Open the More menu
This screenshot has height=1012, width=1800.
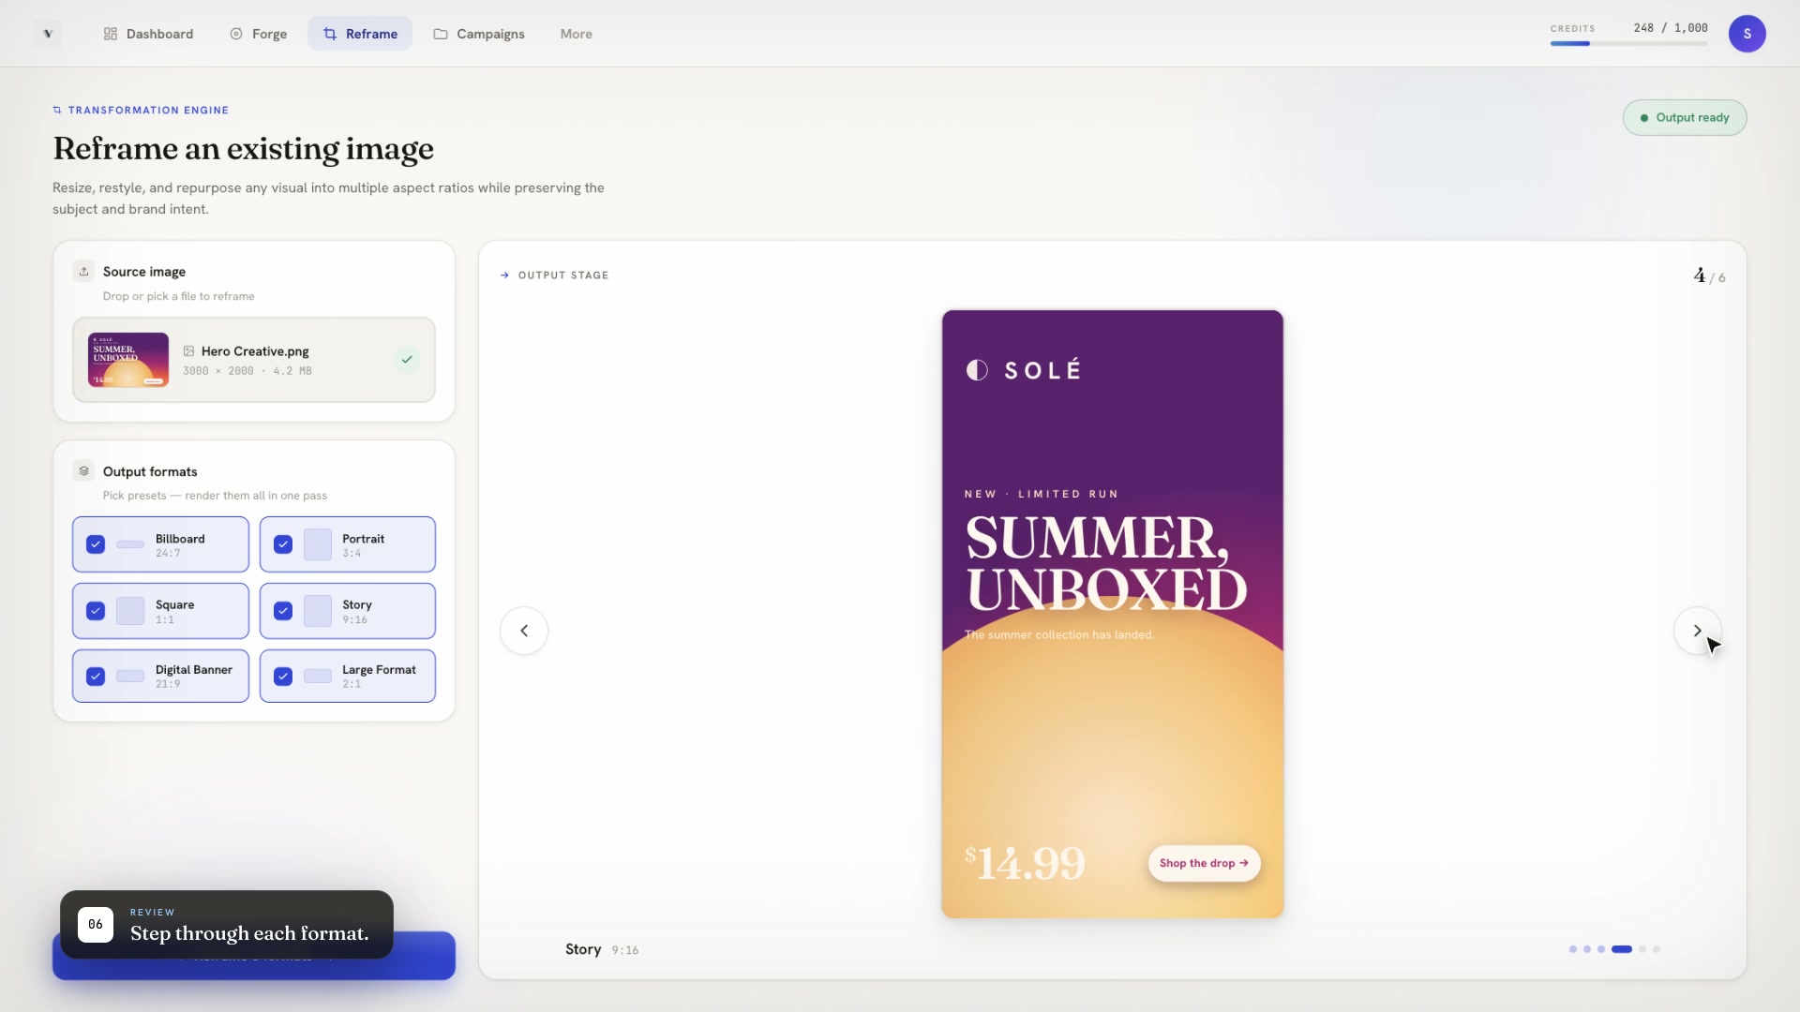click(576, 34)
